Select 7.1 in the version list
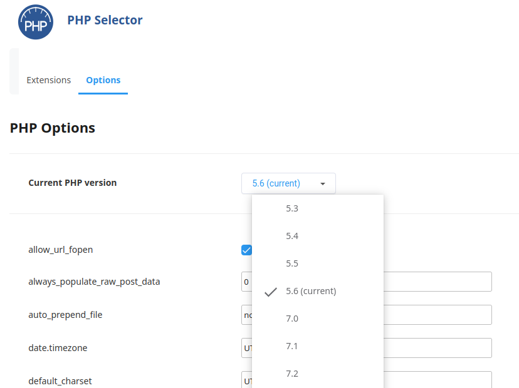The image size is (519, 388). point(292,346)
